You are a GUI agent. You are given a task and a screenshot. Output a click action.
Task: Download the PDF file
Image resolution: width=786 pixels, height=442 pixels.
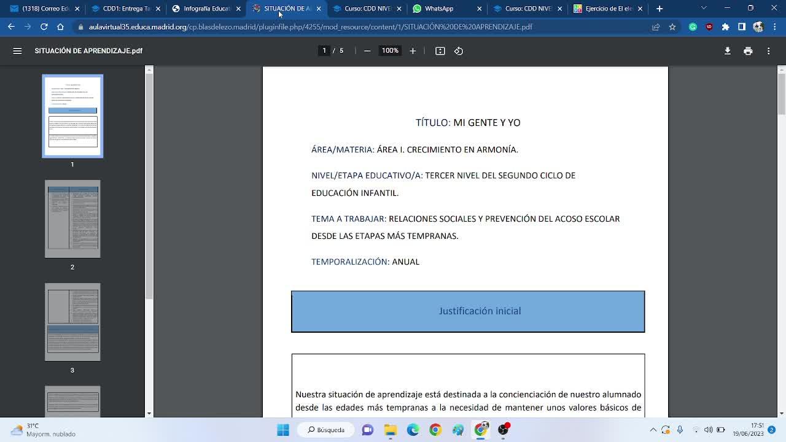tap(728, 51)
